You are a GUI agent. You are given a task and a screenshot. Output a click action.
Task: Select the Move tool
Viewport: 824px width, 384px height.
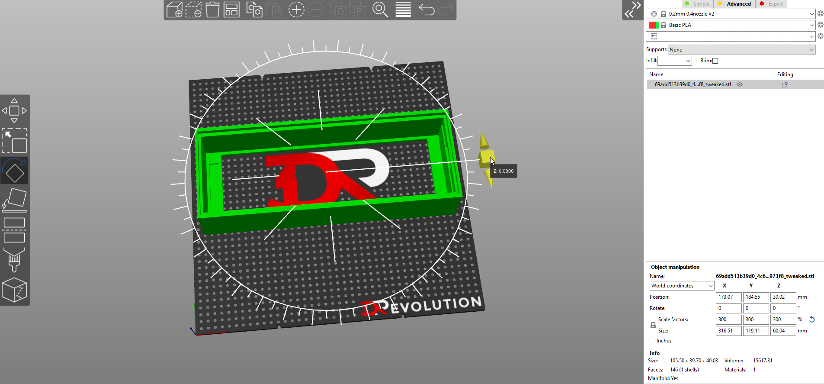pyautogui.click(x=14, y=110)
